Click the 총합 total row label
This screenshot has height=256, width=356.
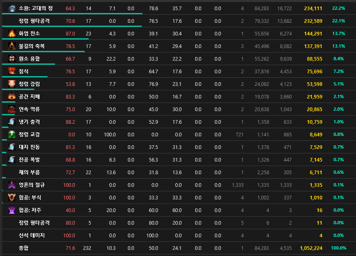pos(24,248)
